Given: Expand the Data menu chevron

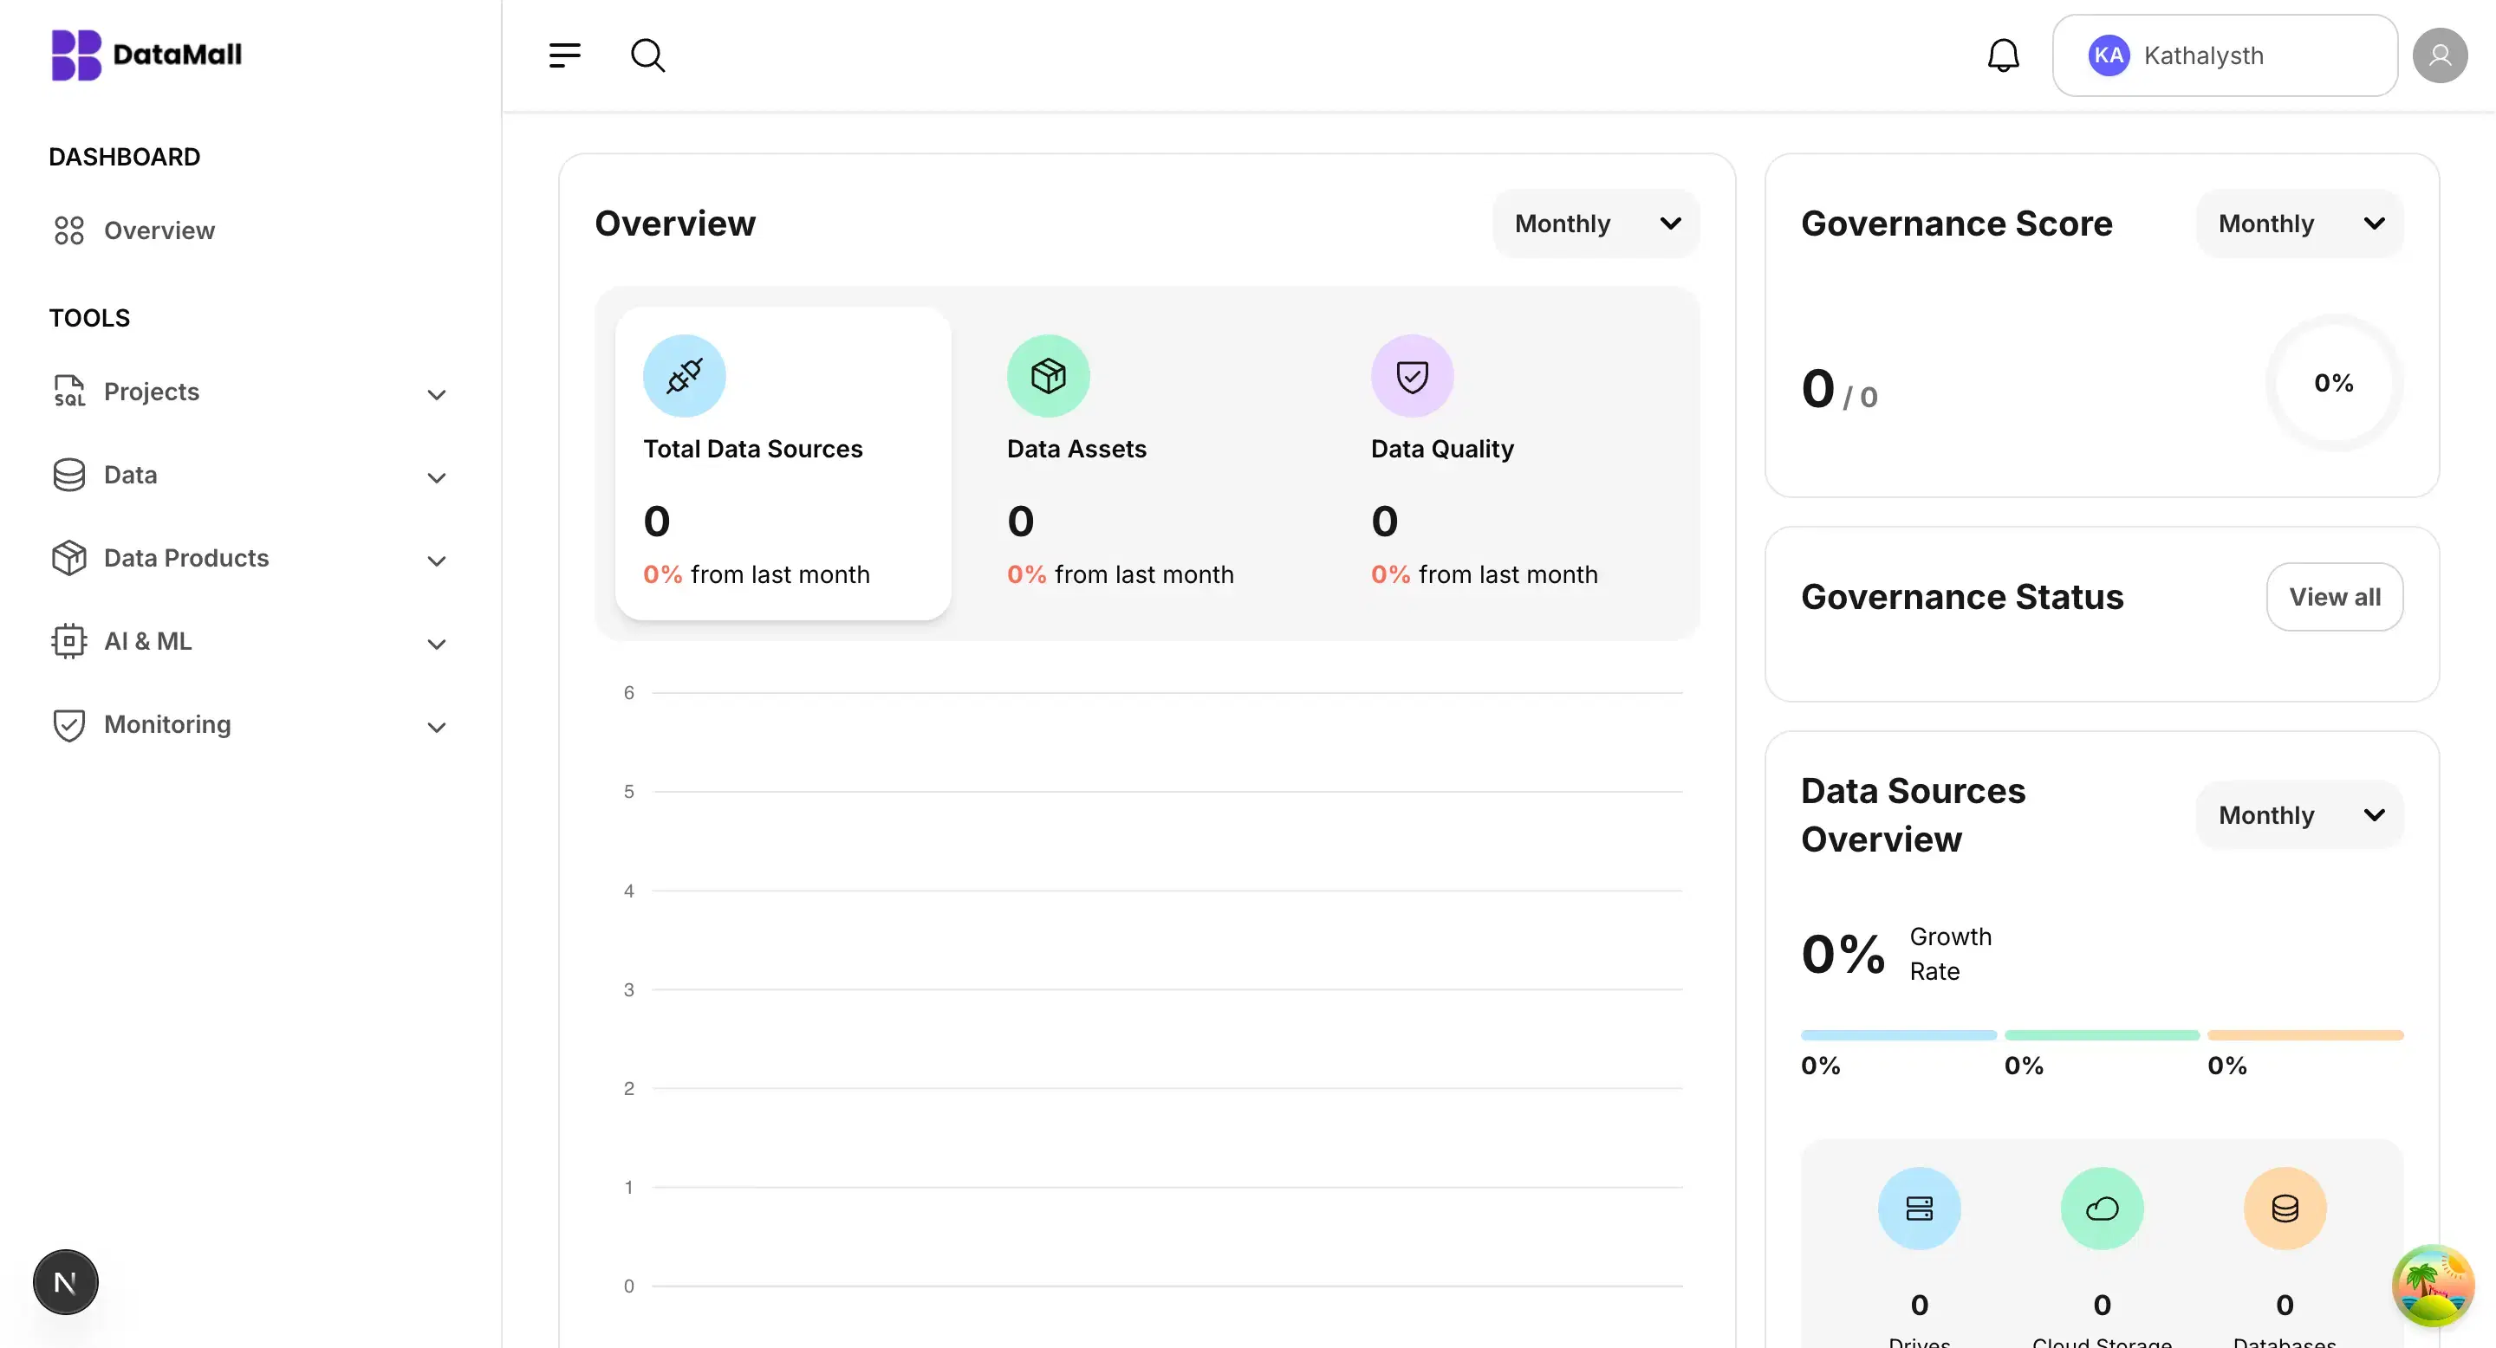Looking at the screenshot, I should 437,477.
